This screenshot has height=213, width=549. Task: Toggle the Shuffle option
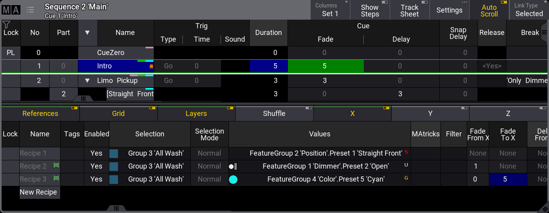pyautogui.click(x=274, y=114)
